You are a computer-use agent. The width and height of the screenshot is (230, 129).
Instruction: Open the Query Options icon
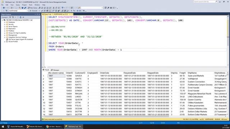click(47, 11)
